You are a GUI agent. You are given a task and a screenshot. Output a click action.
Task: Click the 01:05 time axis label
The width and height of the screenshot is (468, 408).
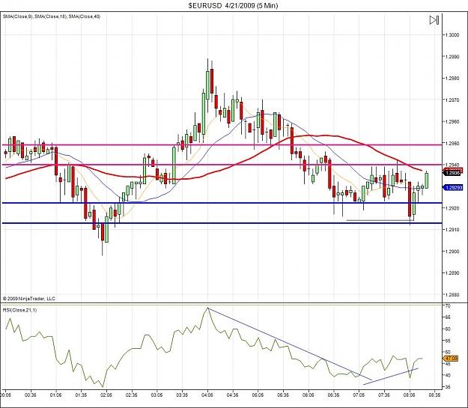(x=55, y=395)
